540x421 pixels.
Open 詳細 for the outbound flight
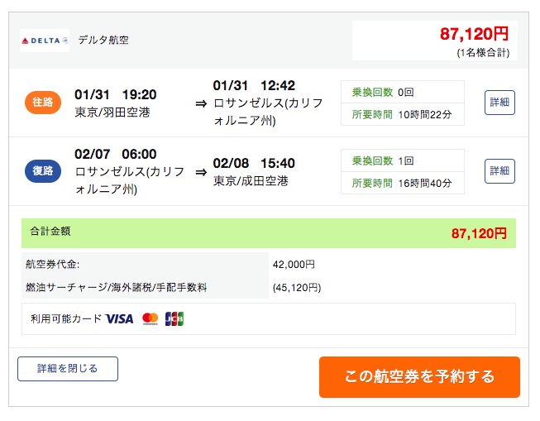[499, 103]
